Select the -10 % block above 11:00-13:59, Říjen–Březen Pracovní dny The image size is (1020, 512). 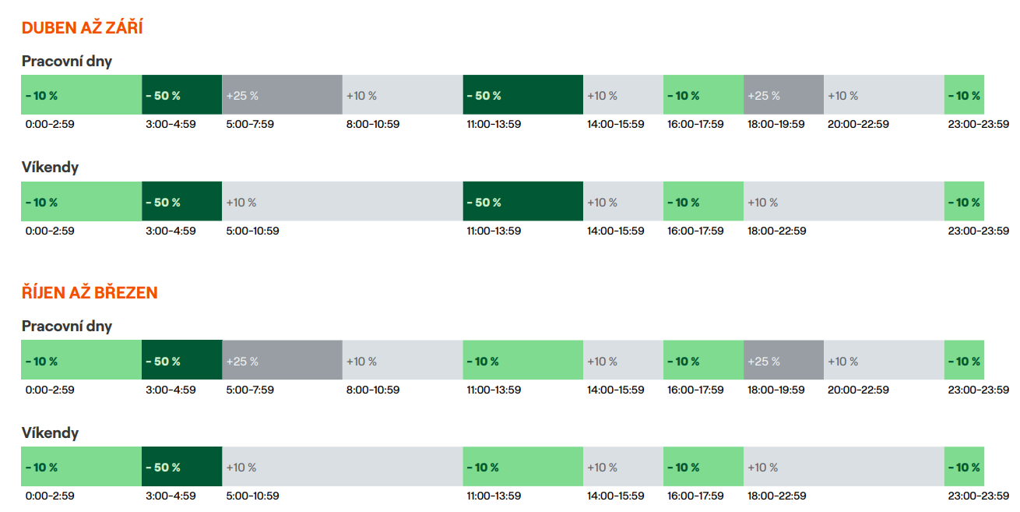pyautogui.click(x=522, y=361)
